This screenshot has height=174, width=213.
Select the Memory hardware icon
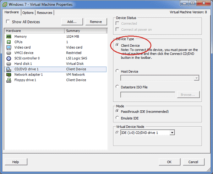click(9, 37)
